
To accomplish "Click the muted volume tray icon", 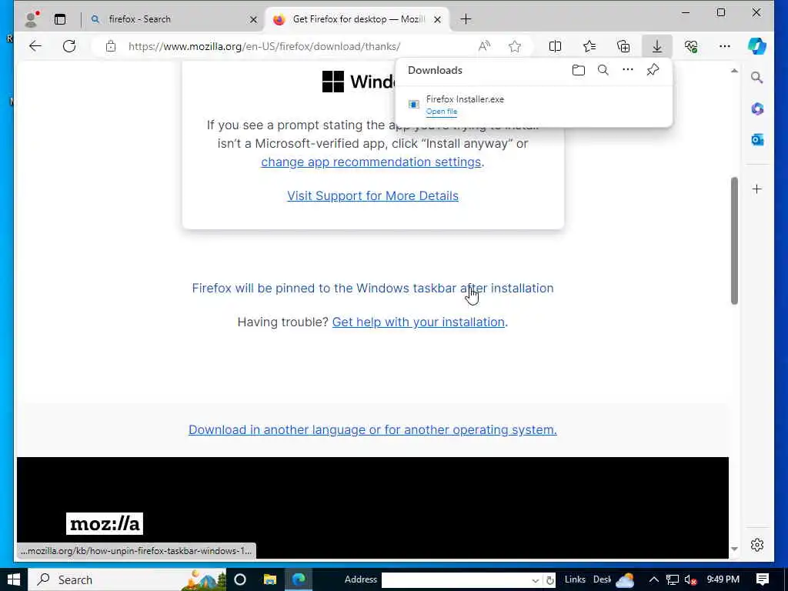I will pos(690,580).
